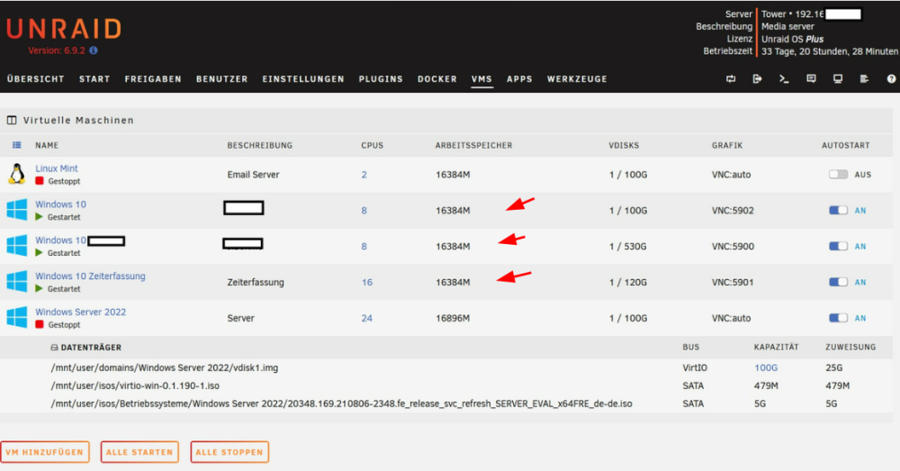Click the VNC:5901 graphics value

click(733, 282)
